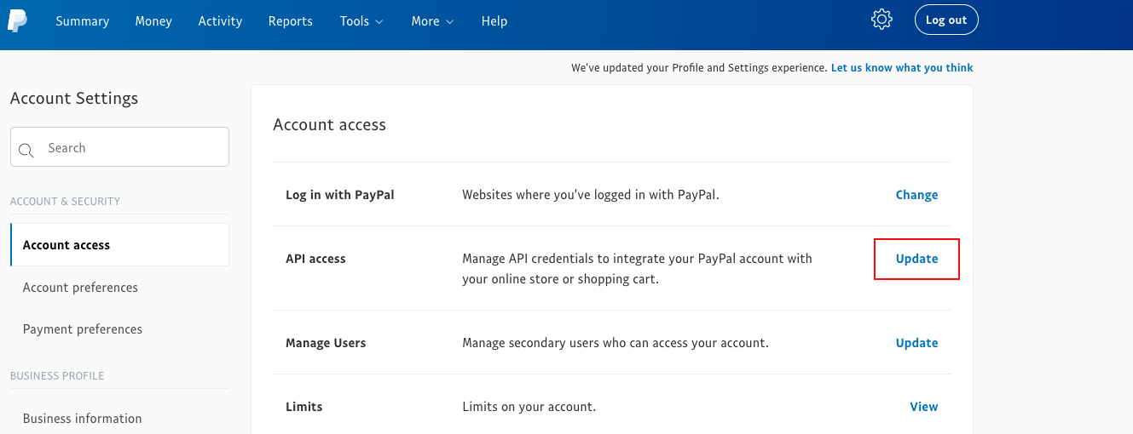This screenshot has width=1133, height=434.
Task: Click Update for API access
Action: pos(916,259)
